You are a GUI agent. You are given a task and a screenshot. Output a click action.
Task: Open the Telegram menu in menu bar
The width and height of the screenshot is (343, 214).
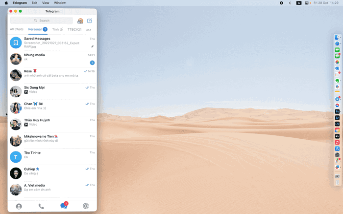coord(20,3)
